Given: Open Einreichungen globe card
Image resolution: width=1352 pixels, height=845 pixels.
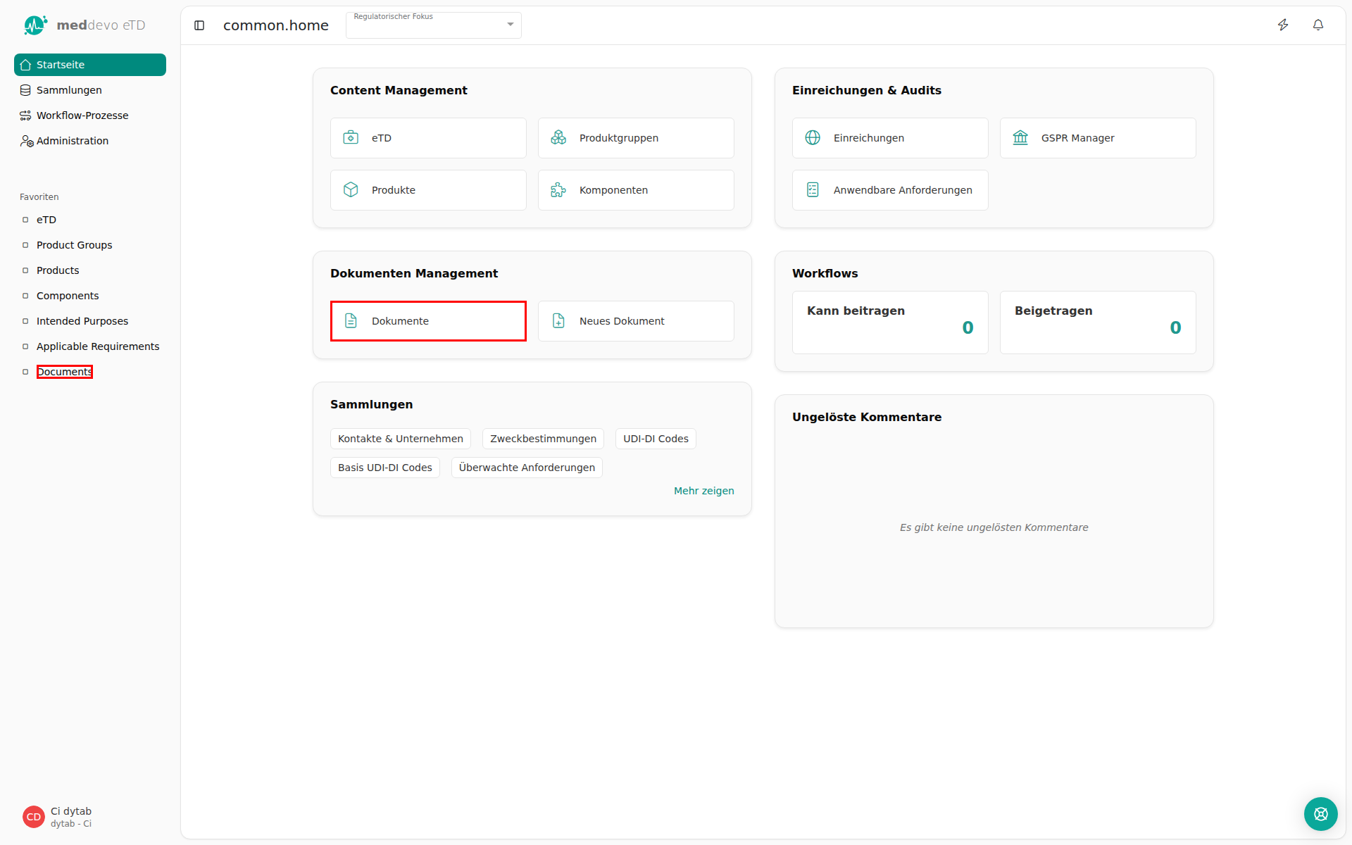Looking at the screenshot, I should (890, 138).
